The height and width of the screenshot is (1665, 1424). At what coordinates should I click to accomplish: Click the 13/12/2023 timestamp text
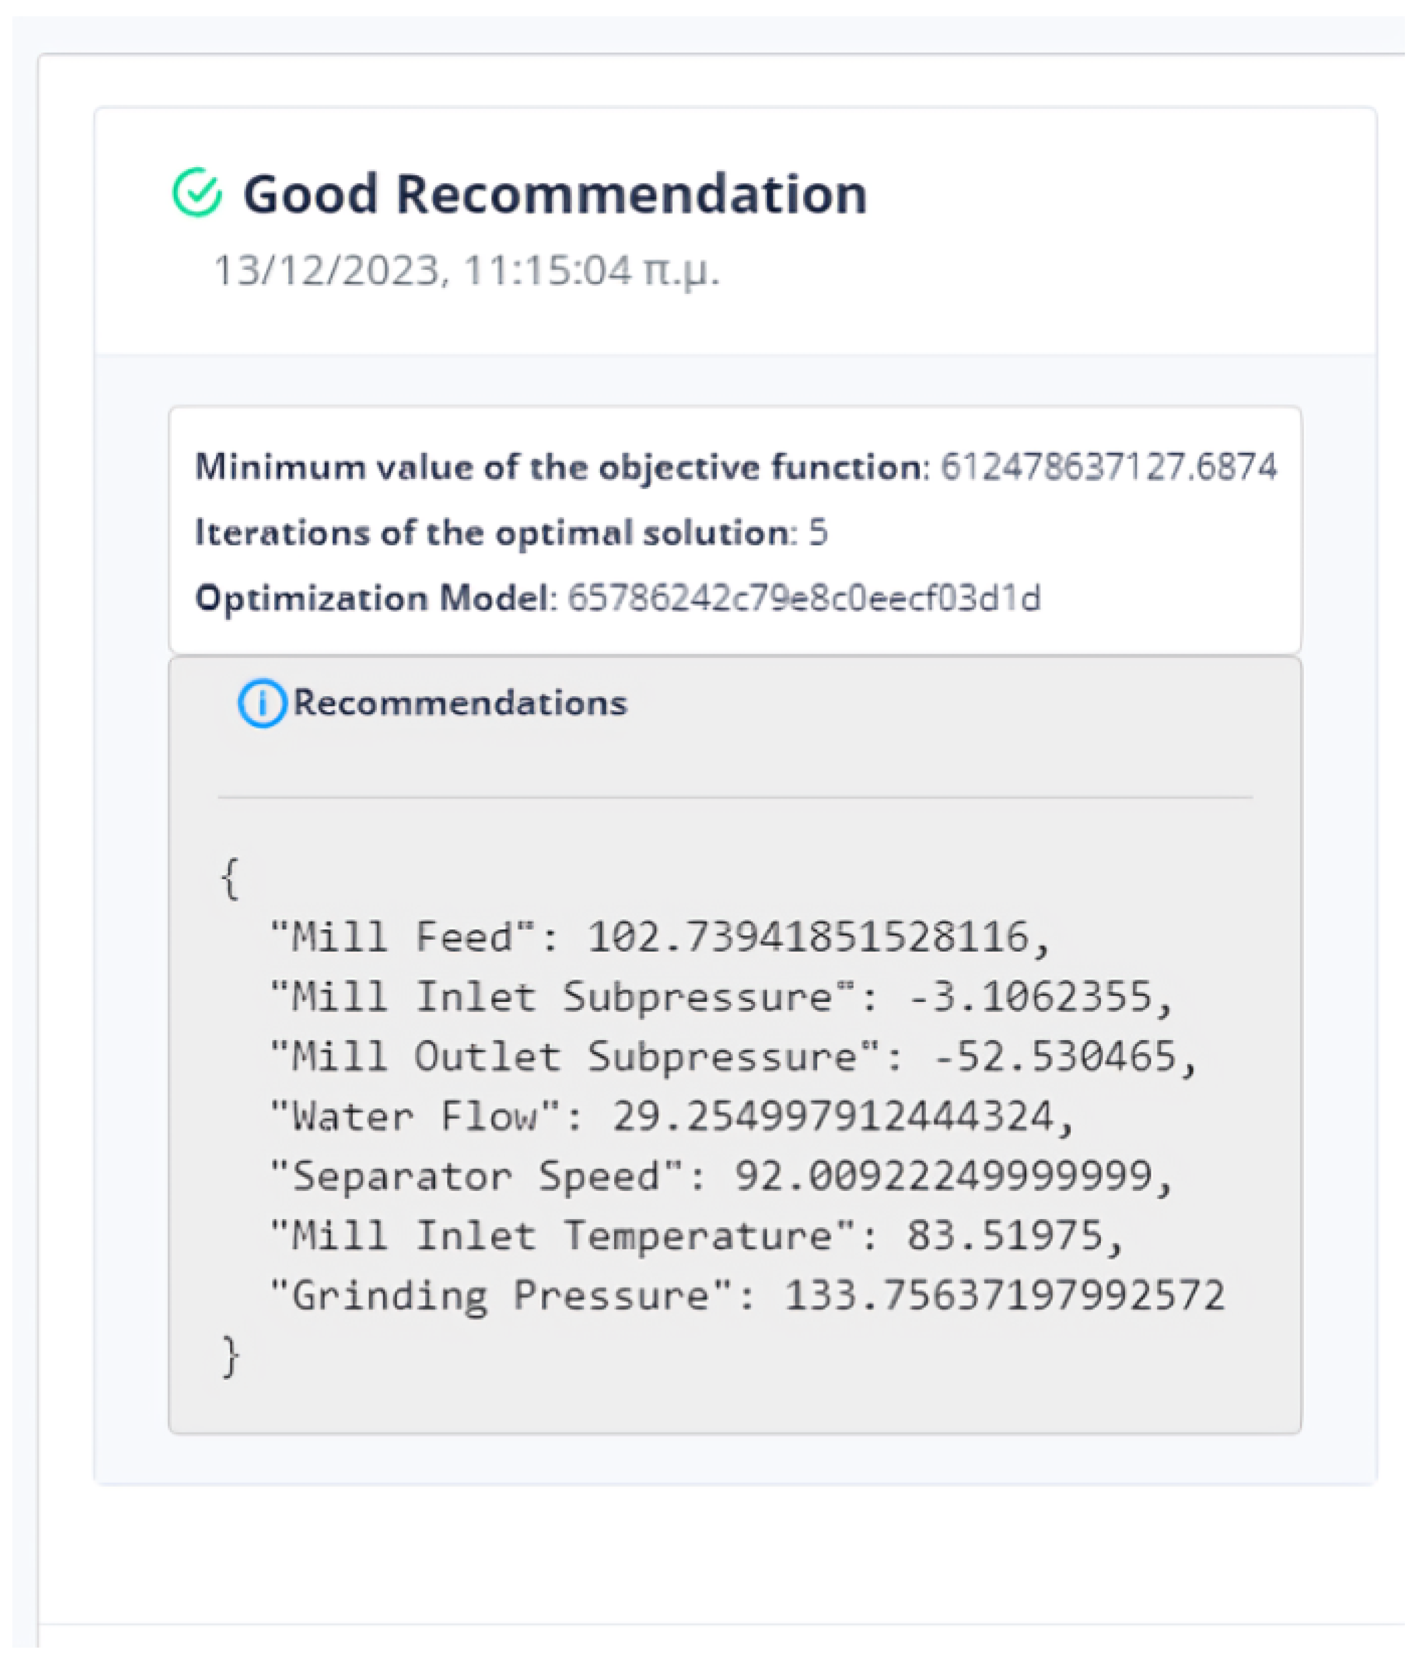pyautogui.click(x=466, y=271)
